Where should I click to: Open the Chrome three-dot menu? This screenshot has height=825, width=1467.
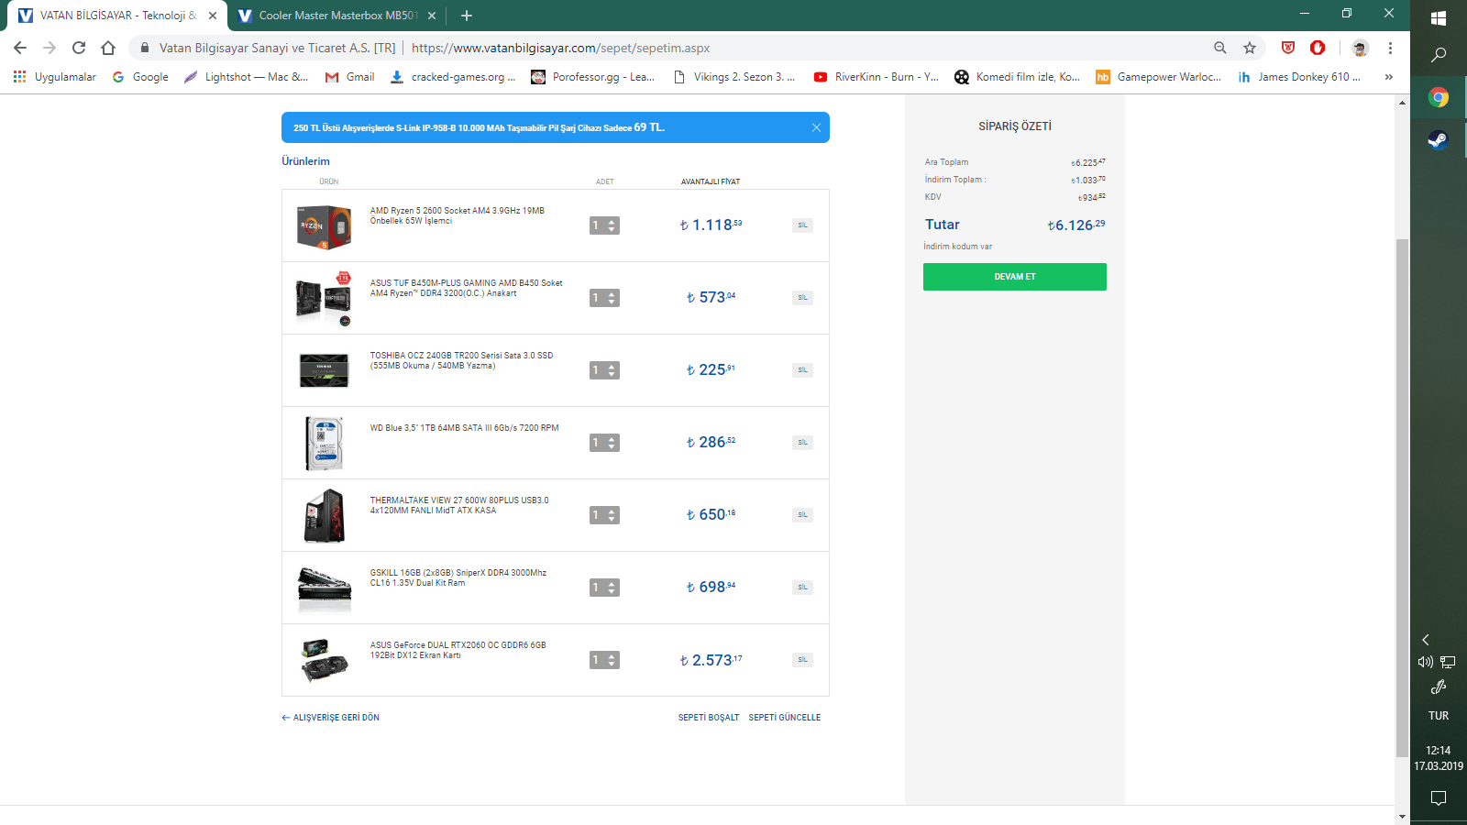(x=1390, y=48)
